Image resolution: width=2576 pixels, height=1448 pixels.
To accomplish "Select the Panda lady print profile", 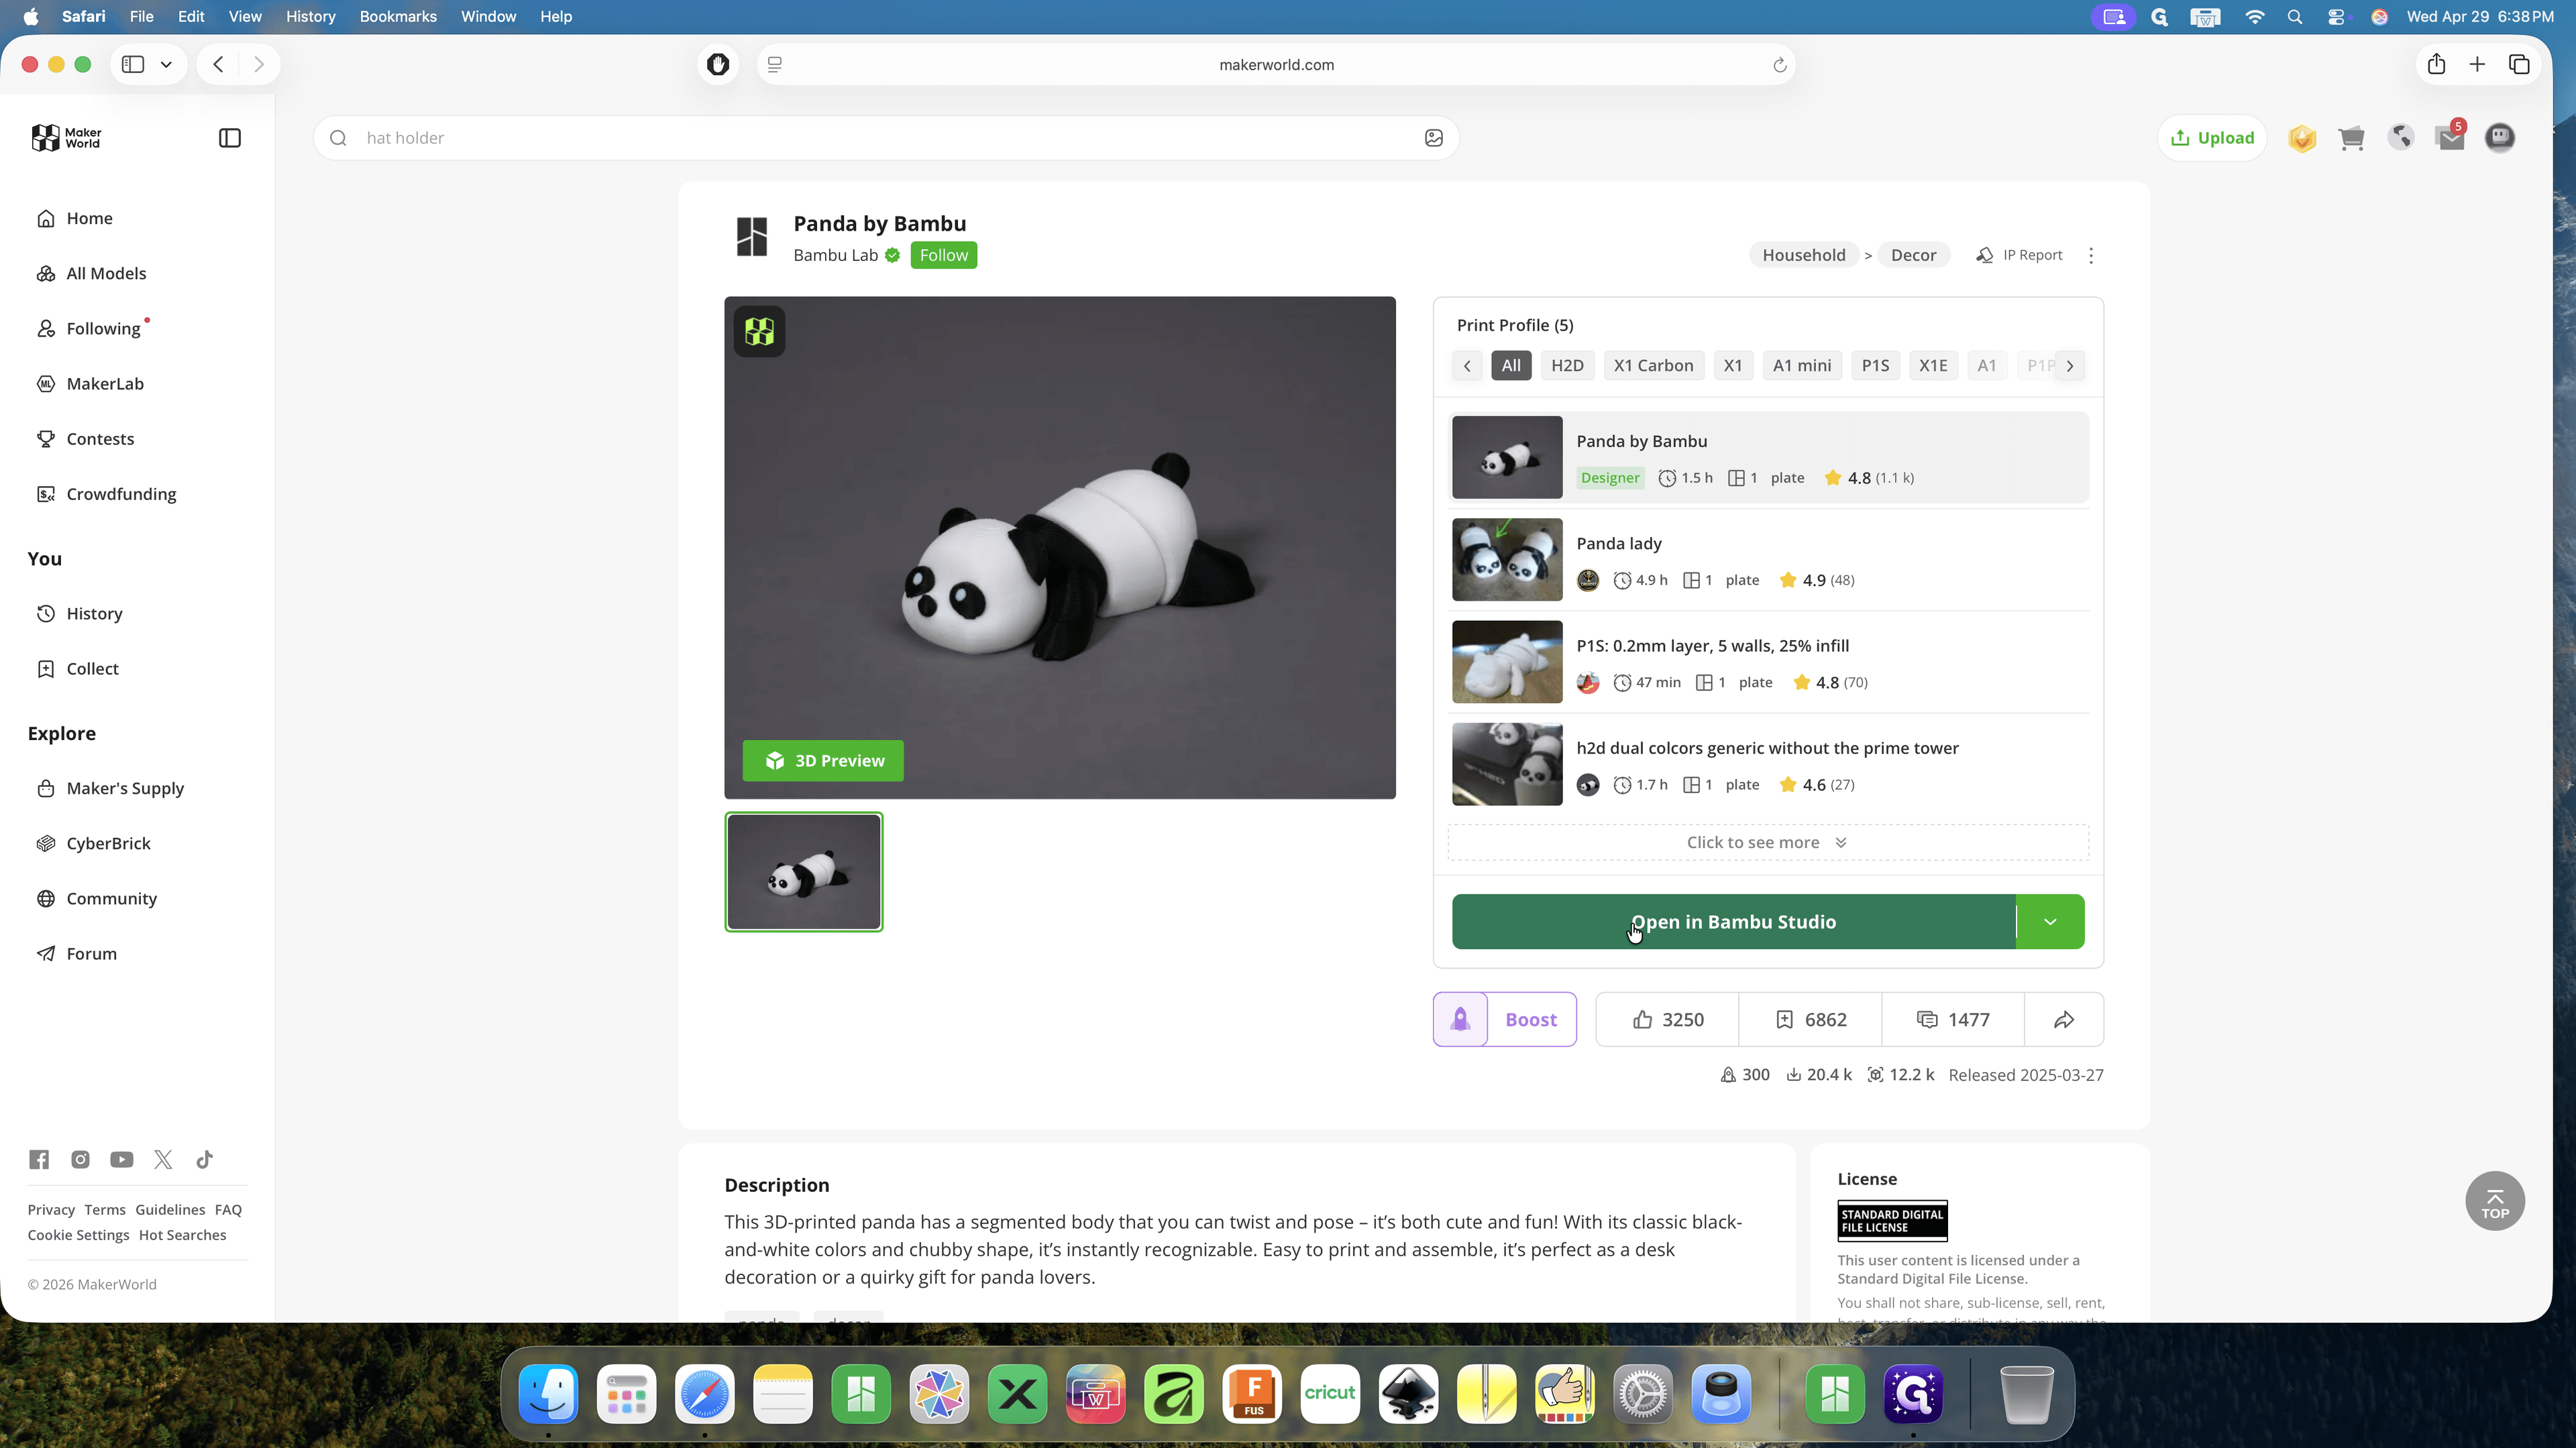I will click(1768, 560).
